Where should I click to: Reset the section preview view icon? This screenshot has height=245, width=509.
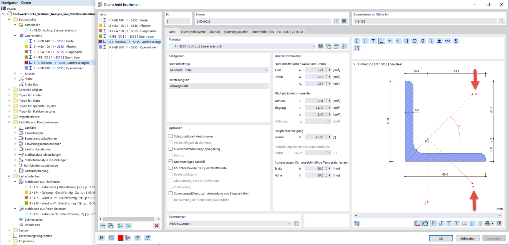[499, 224]
